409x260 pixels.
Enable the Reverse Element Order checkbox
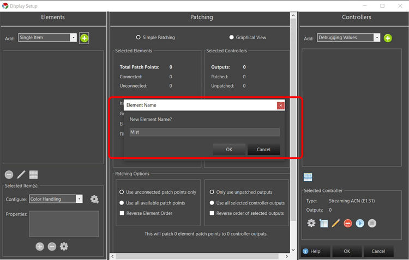122,213
